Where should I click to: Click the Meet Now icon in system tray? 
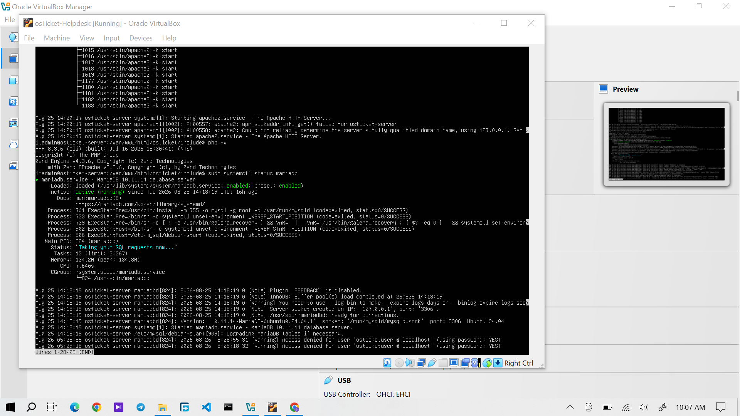click(x=589, y=407)
